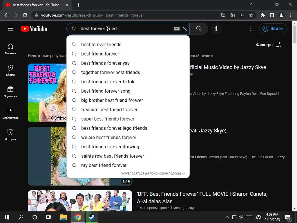Open История history in sidebar
This screenshot has width=297, height=223.
point(10,135)
